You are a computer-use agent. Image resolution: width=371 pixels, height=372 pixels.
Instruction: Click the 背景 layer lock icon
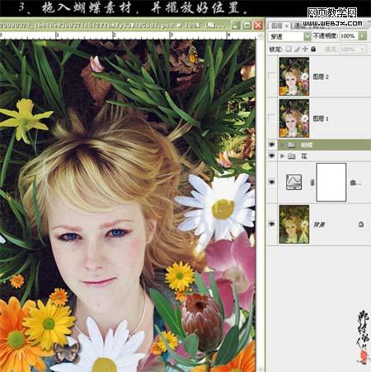(x=361, y=225)
